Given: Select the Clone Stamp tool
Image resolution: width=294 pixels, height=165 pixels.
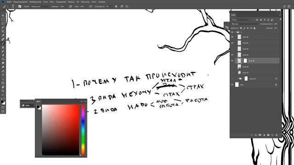Looking at the screenshot, I should click(x=3, y=47).
